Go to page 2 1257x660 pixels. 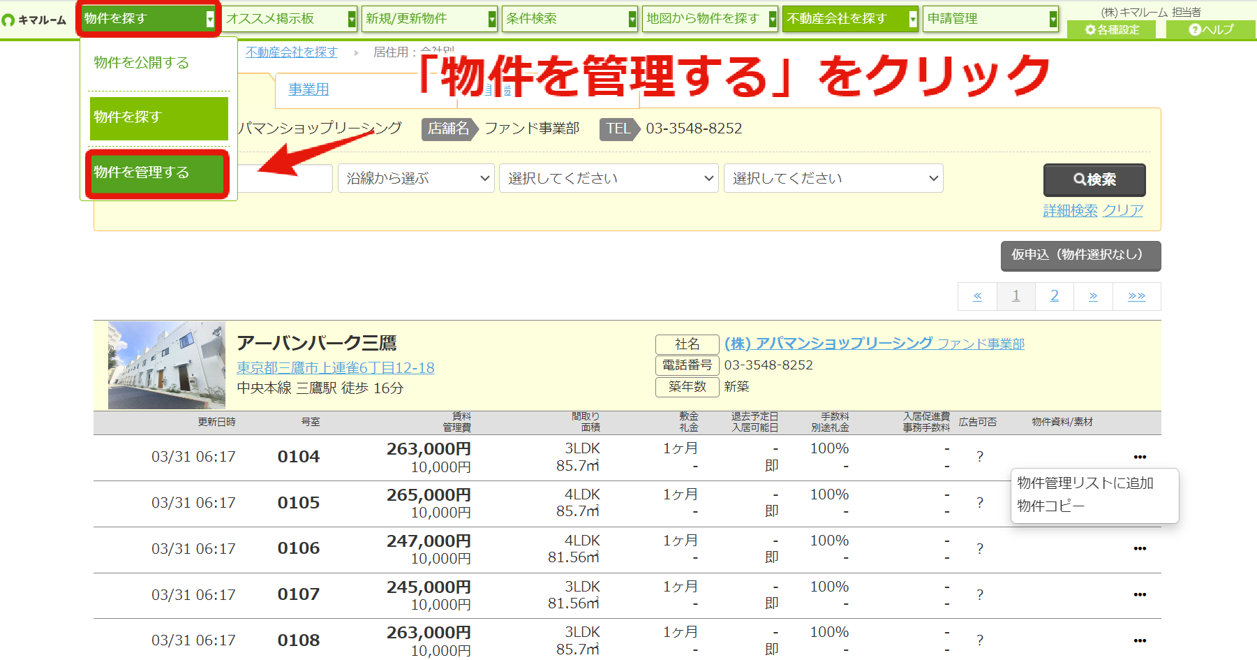point(1055,296)
